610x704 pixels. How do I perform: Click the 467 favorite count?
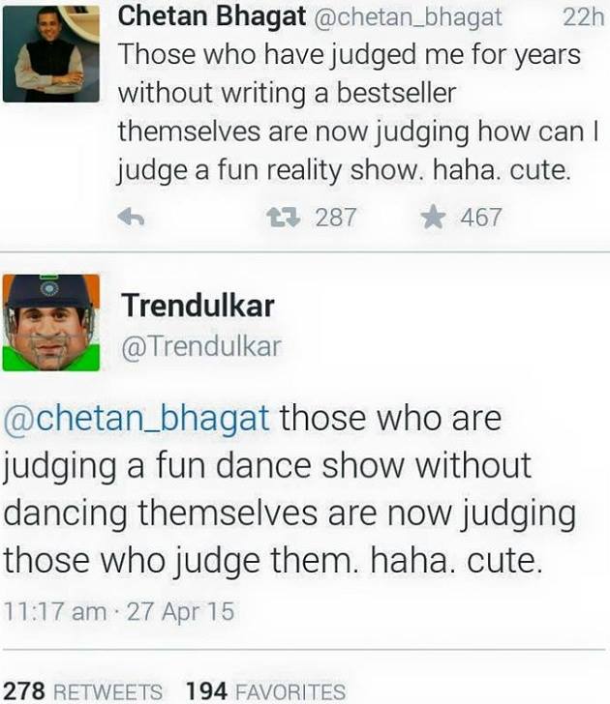point(481,218)
